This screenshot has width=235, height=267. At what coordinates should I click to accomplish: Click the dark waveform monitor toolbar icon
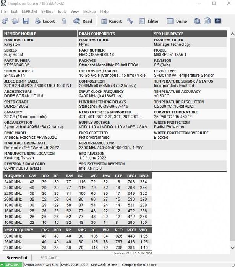pos(218,21)
